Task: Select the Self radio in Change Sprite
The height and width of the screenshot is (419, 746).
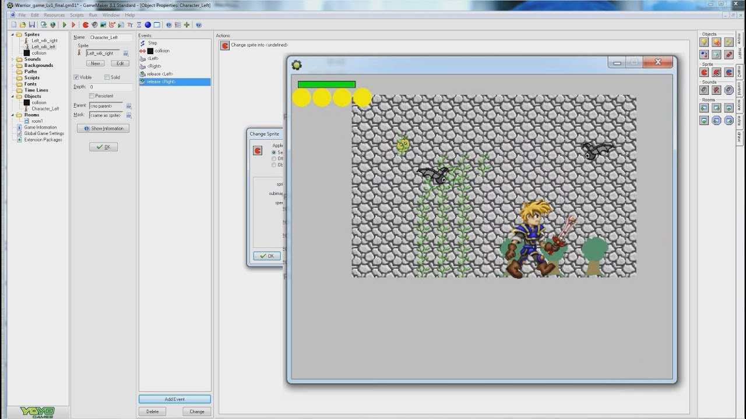Action: [274, 152]
